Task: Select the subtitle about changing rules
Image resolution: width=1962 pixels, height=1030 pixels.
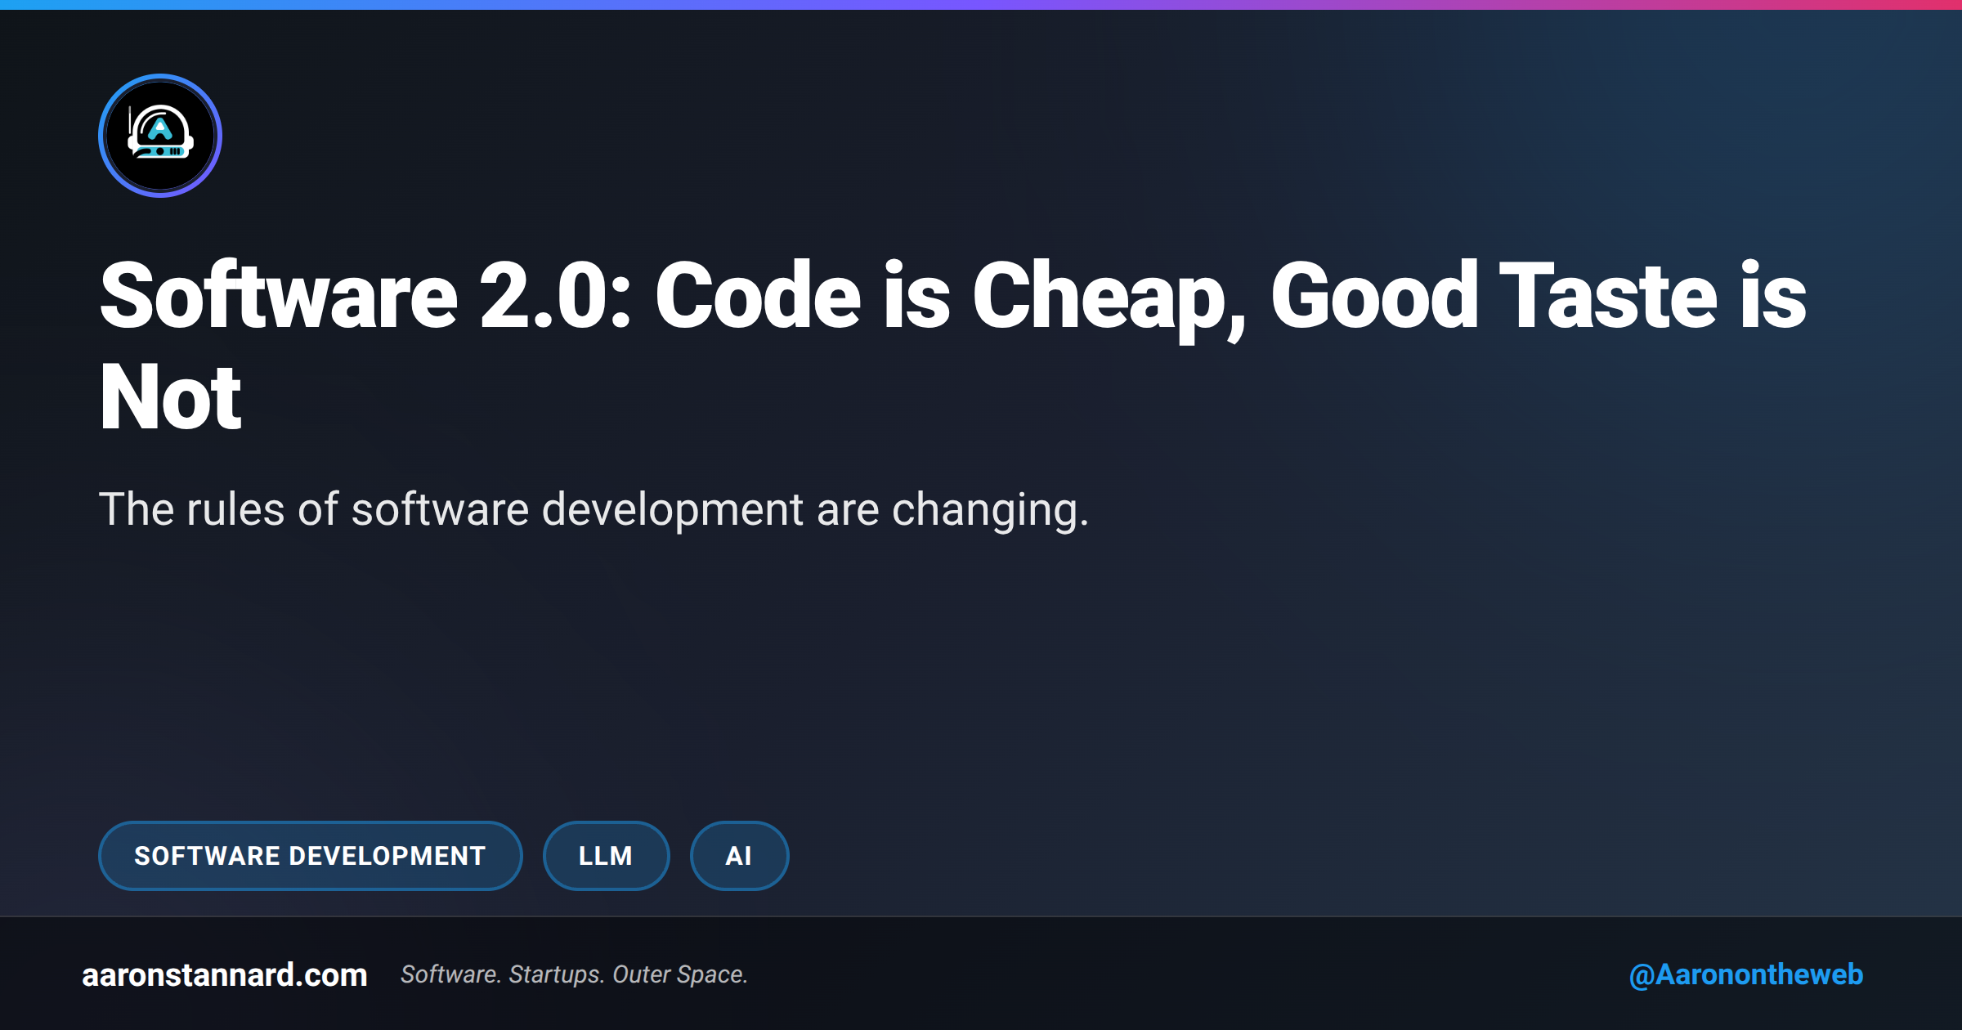Action: pos(595,509)
